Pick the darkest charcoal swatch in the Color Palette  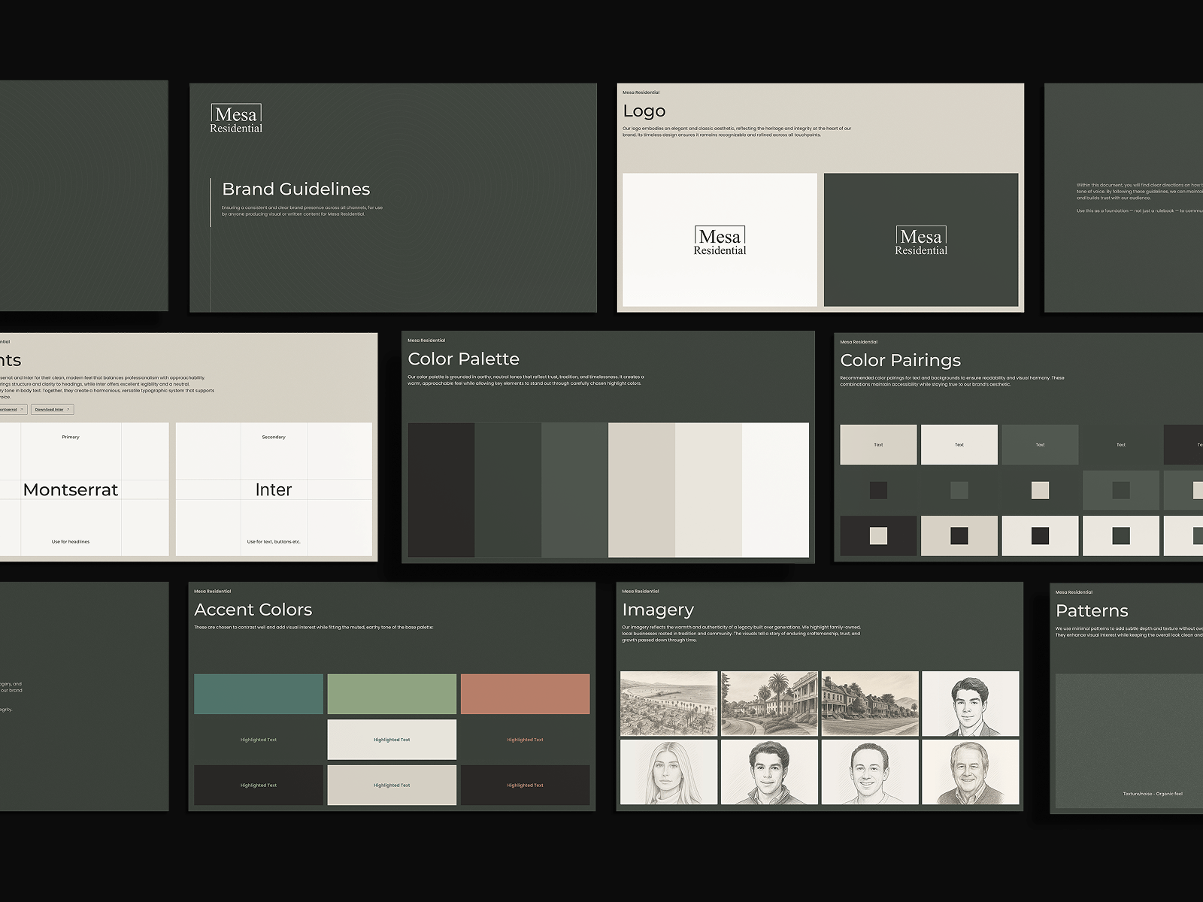pos(441,489)
